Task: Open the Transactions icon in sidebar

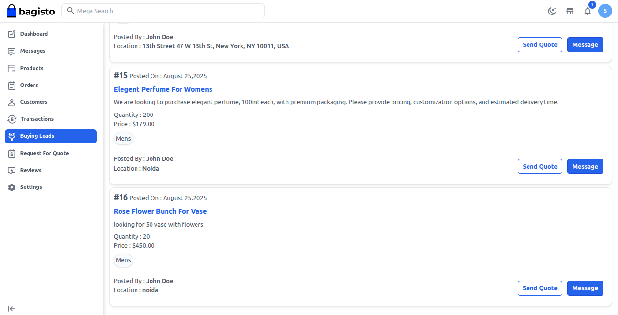Action: [x=12, y=119]
